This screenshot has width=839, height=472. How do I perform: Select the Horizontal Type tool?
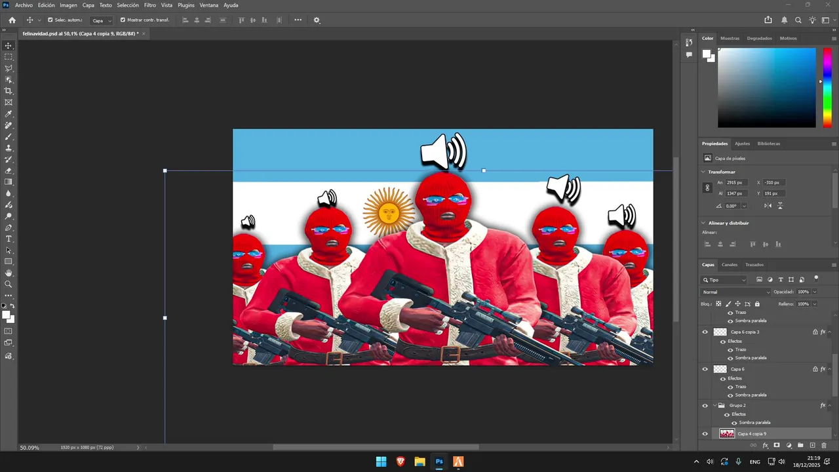click(9, 239)
